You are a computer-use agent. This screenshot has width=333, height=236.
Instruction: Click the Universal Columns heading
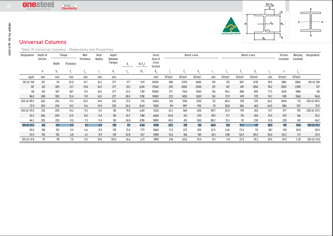[43, 42]
